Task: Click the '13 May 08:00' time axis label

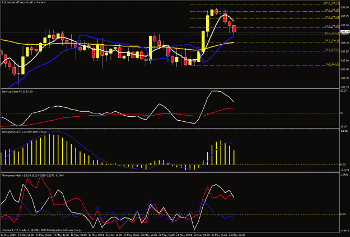Action: click(x=26, y=235)
